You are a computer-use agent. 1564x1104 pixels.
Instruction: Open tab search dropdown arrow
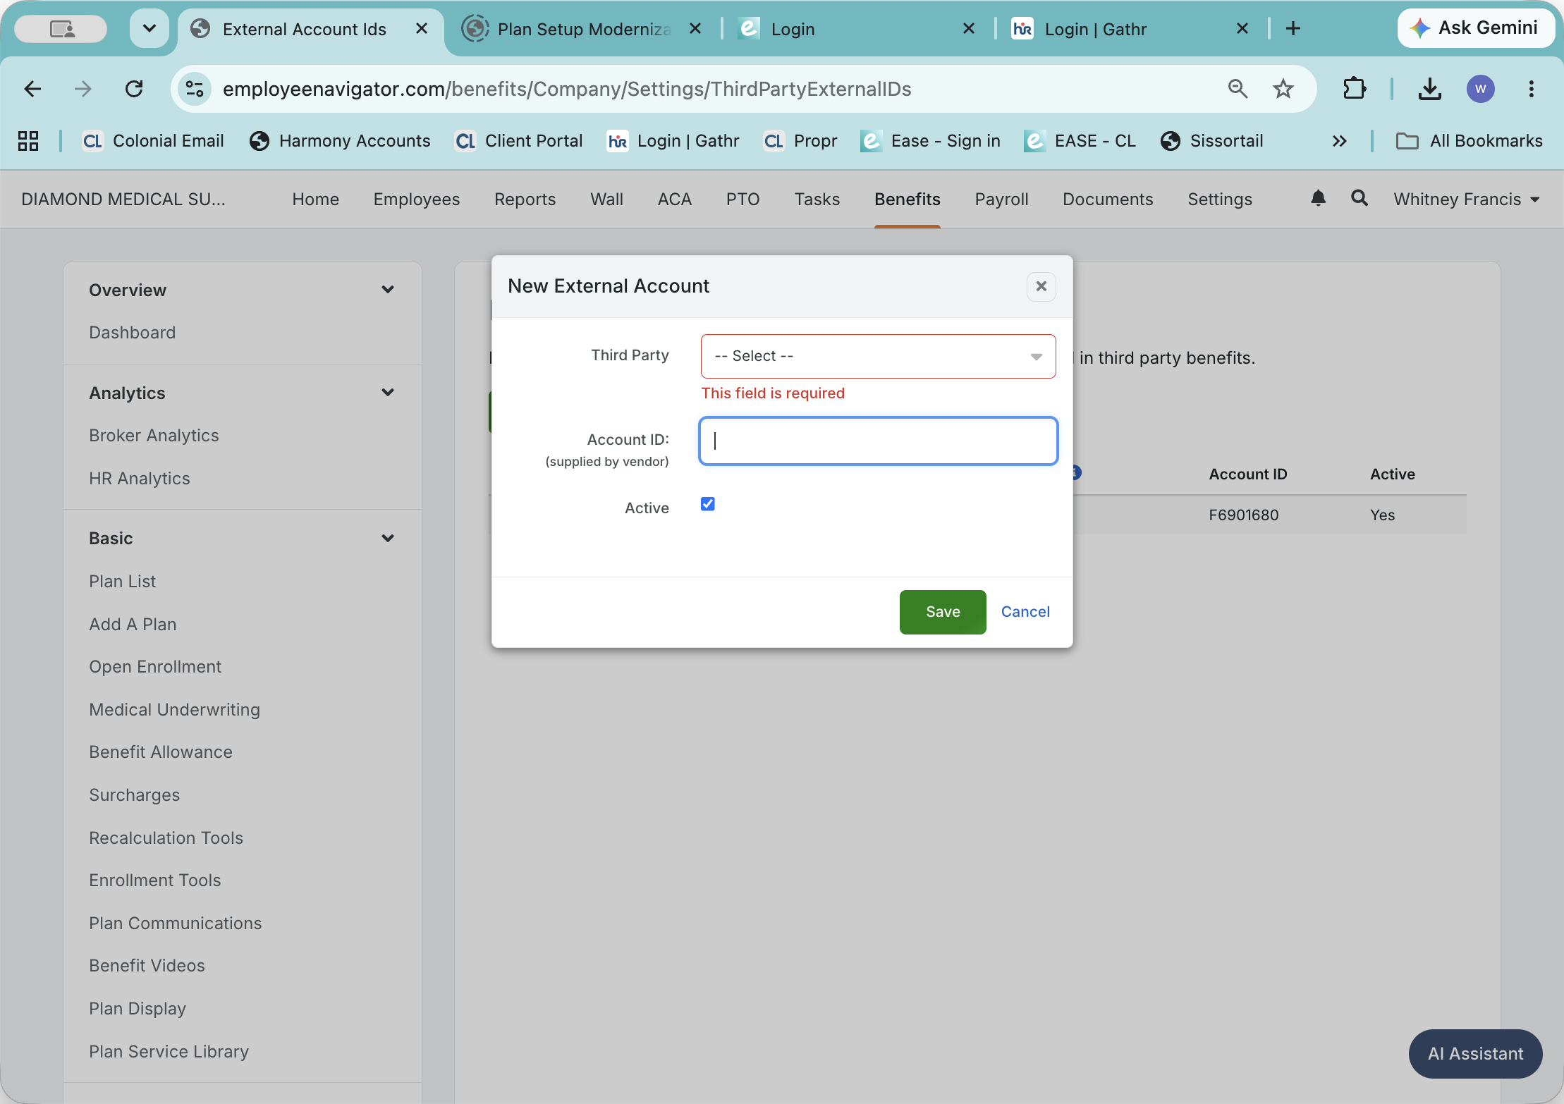(149, 28)
